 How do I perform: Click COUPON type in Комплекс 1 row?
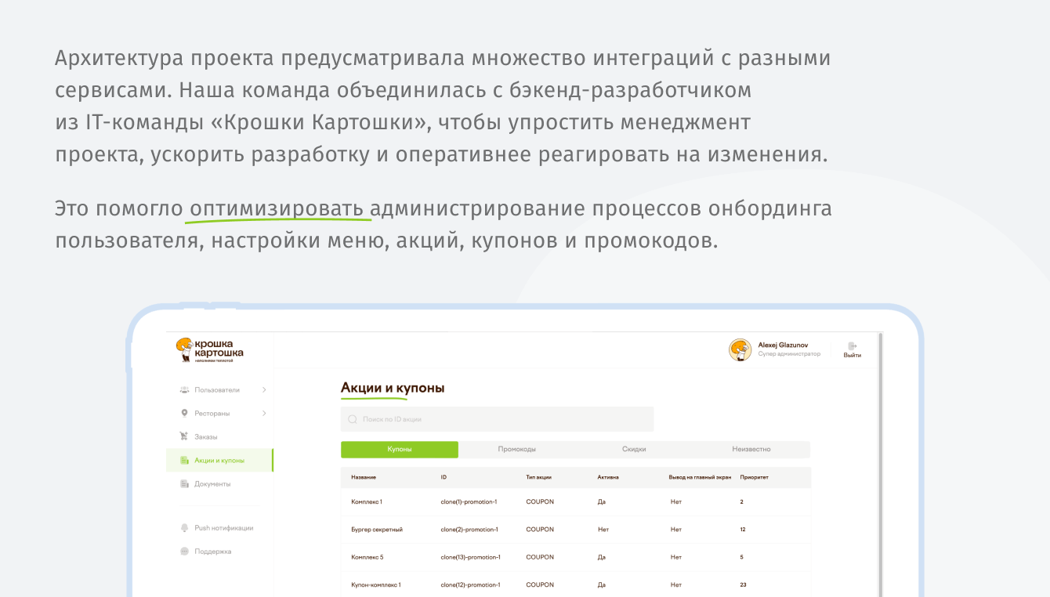click(x=540, y=501)
